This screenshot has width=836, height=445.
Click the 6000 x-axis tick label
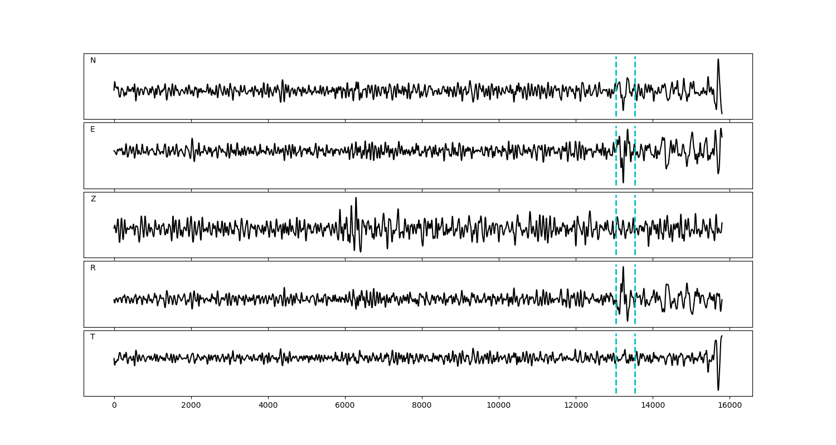(345, 406)
